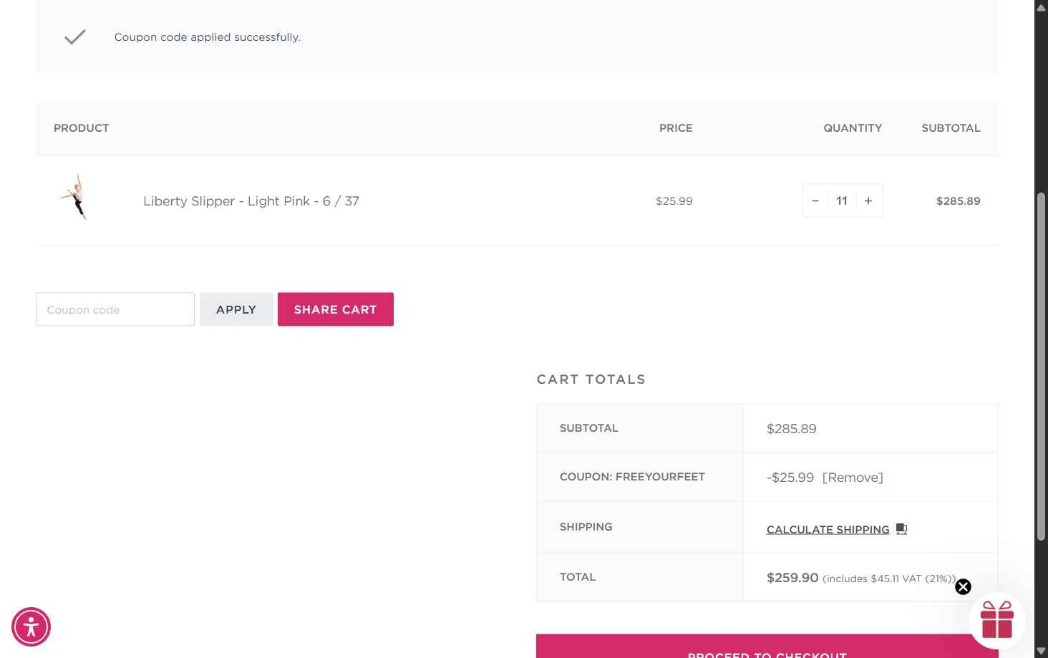Dismiss the gift popup close button
The width and height of the screenshot is (1048, 658).
(x=964, y=587)
